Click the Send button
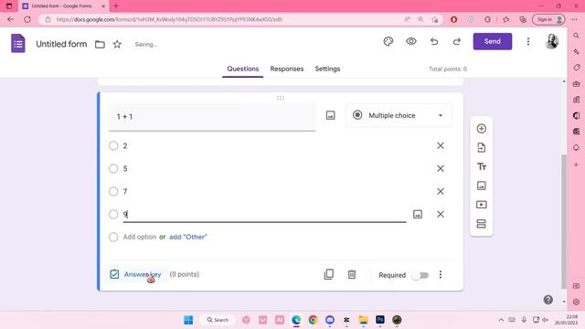585x329 pixels. (493, 41)
